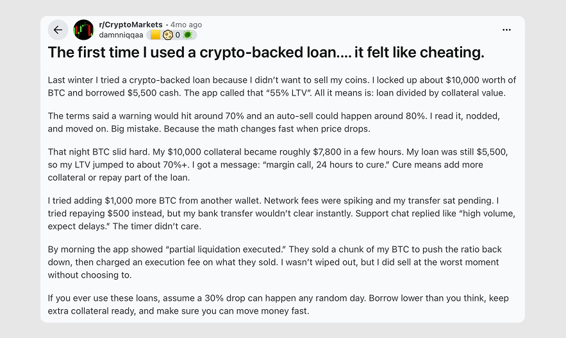Open the CryptoMarkets subreddit avatar
566x338 pixels.
83,30
